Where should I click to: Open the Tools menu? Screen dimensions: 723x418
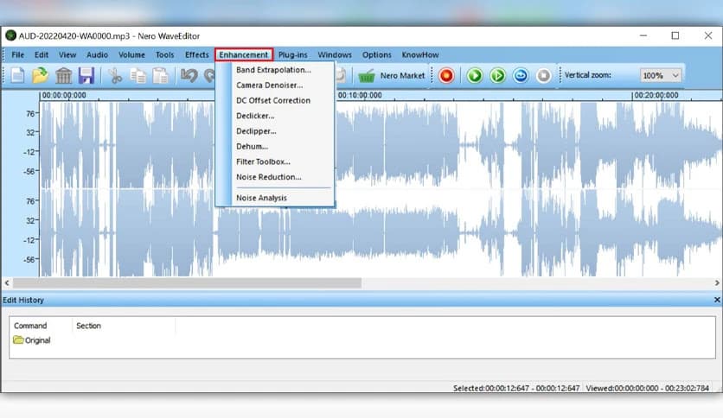(x=164, y=54)
